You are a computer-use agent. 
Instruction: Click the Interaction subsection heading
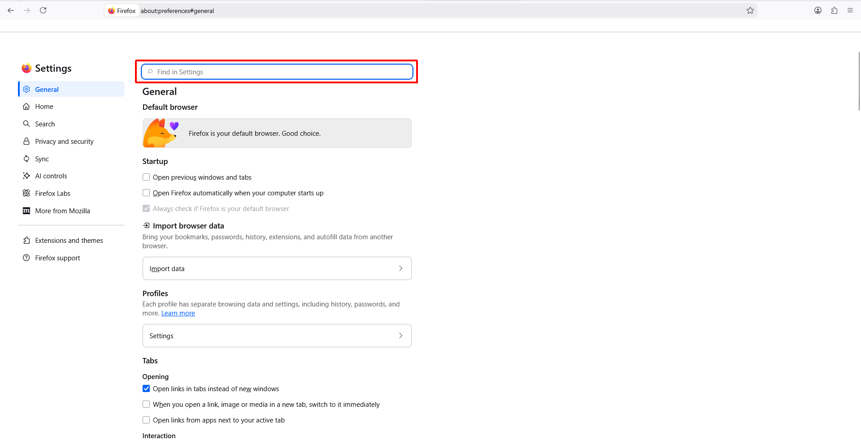159,436
